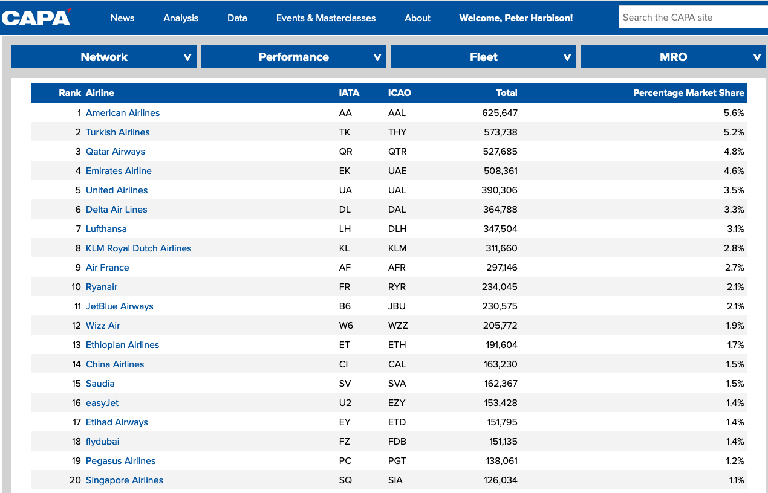Image resolution: width=768 pixels, height=493 pixels.
Task: Open the About menu
Action: point(418,18)
